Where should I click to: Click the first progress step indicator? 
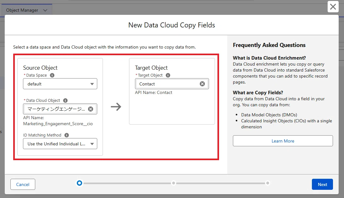pos(79,183)
